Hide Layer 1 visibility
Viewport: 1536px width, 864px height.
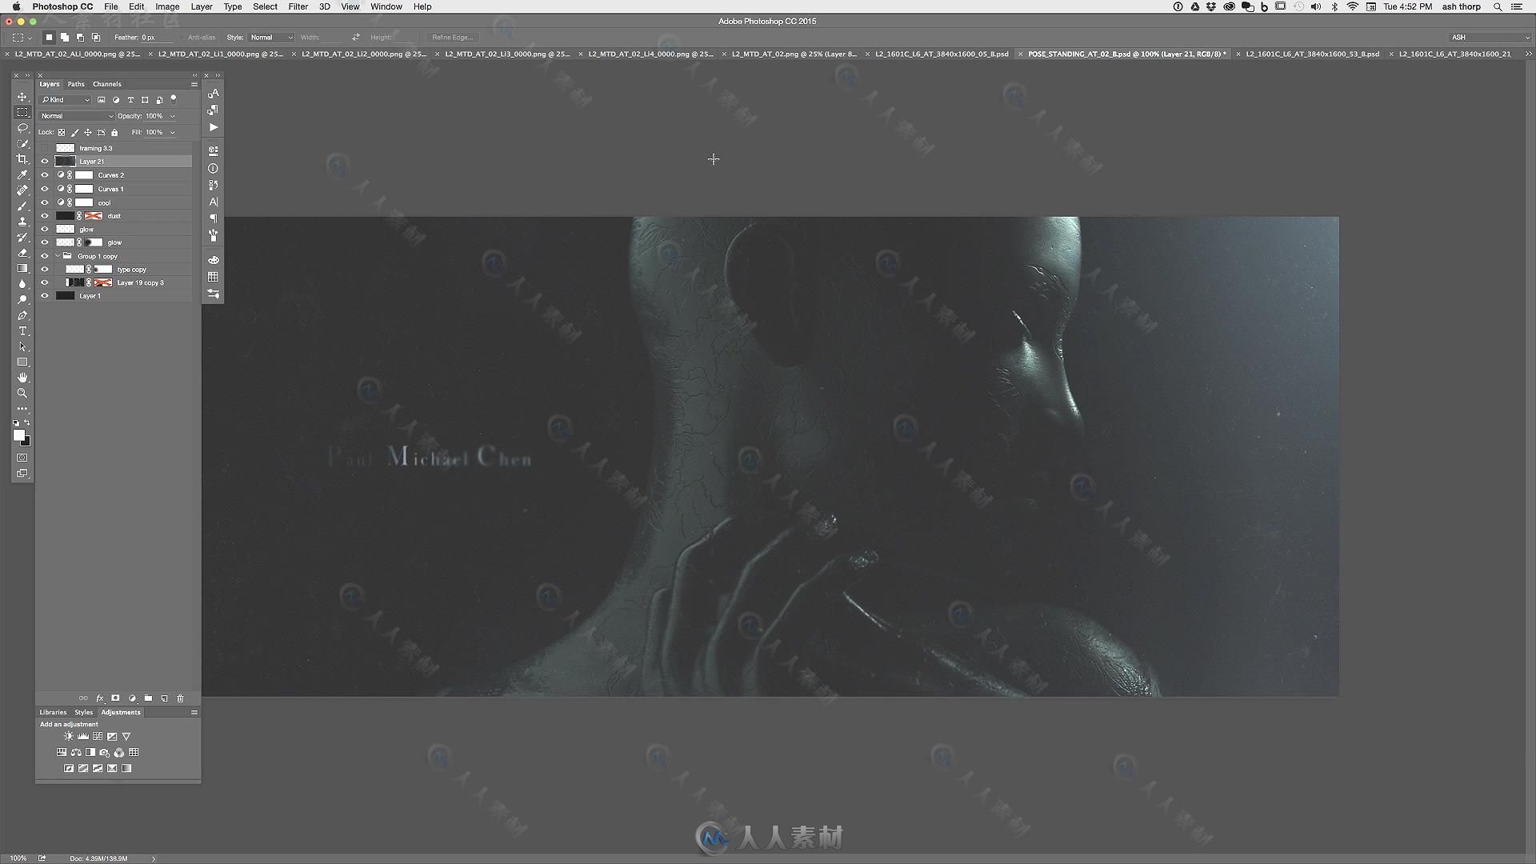(x=45, y=296)
